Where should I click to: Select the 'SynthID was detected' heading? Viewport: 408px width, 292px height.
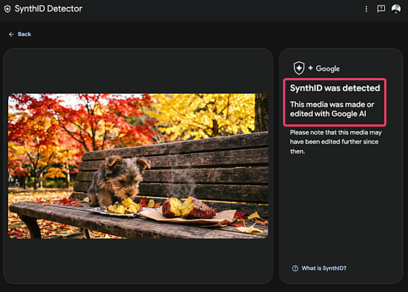[335, 88]
